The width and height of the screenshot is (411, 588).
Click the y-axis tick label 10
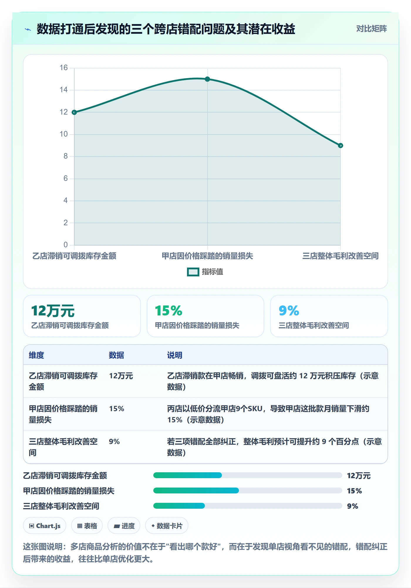point(63,134)
